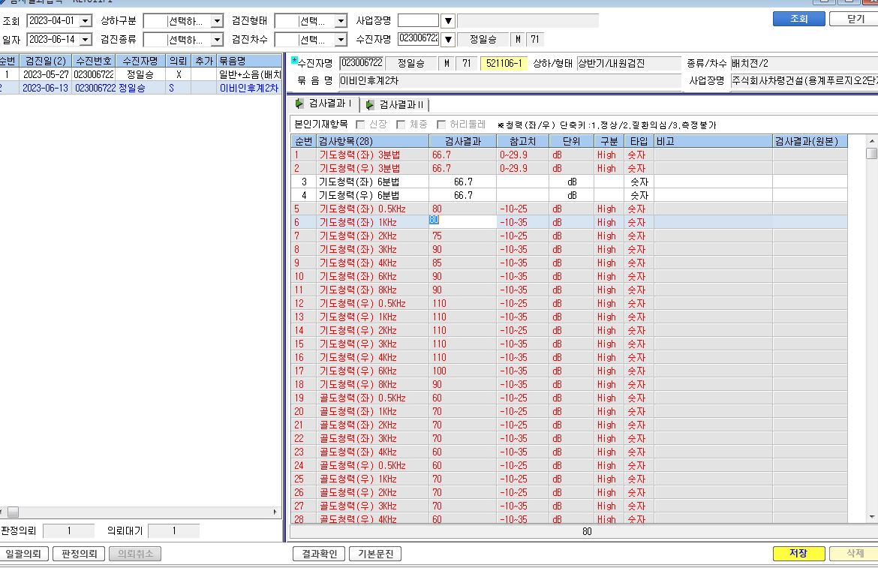Click the cyan marker icon beside 수진자명

point(294,60)
